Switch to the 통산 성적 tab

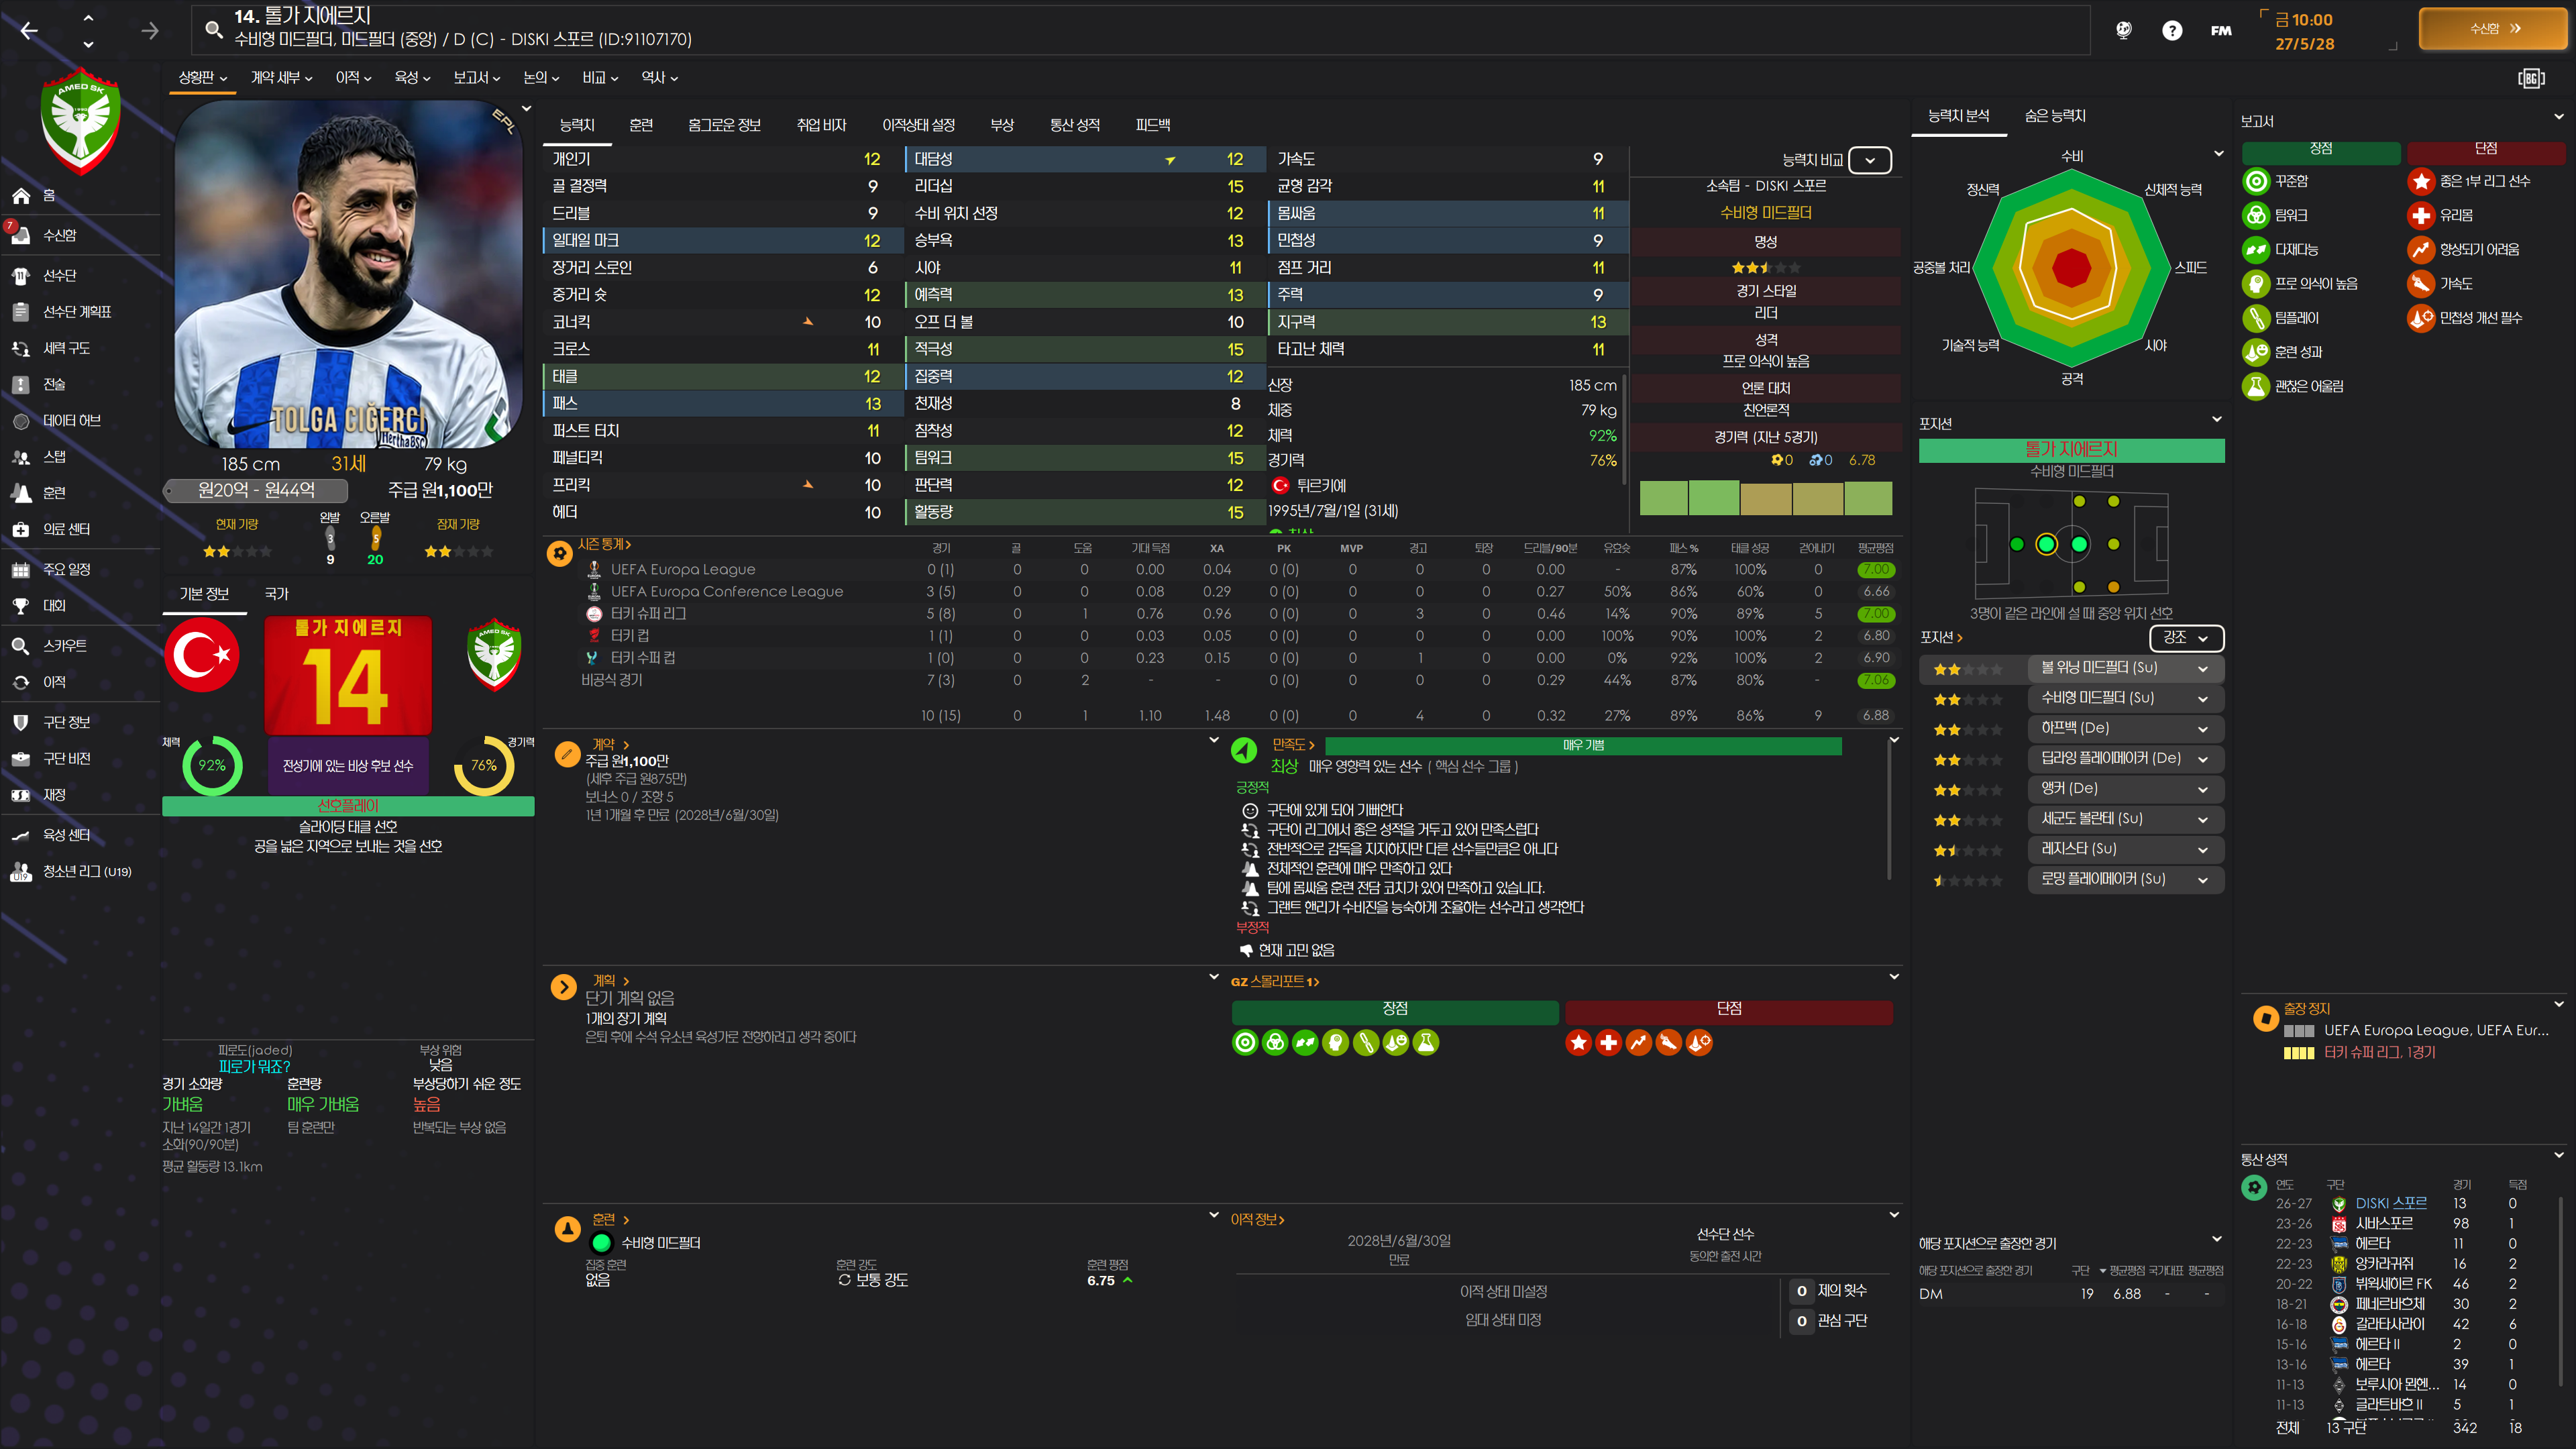pos(1074,125)
